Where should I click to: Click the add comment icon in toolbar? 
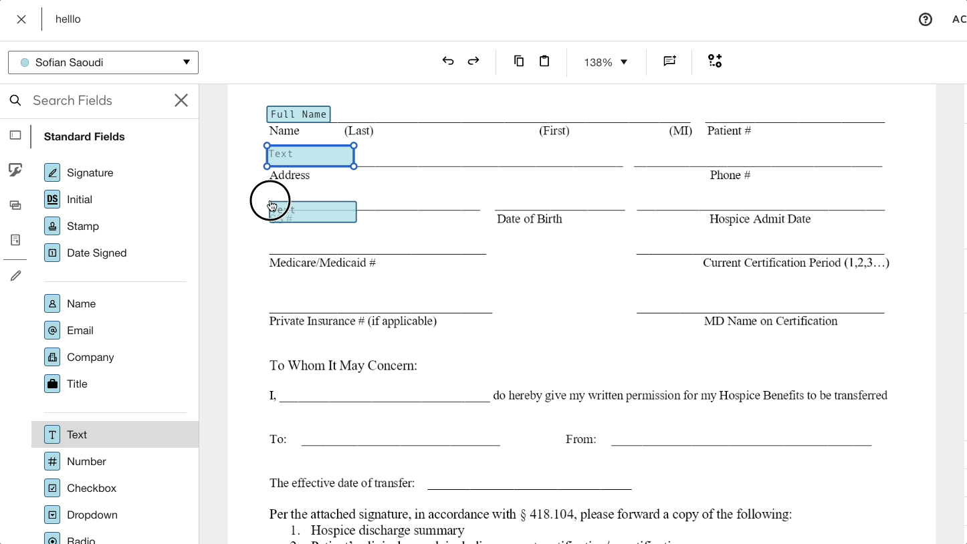coord(669,61)
